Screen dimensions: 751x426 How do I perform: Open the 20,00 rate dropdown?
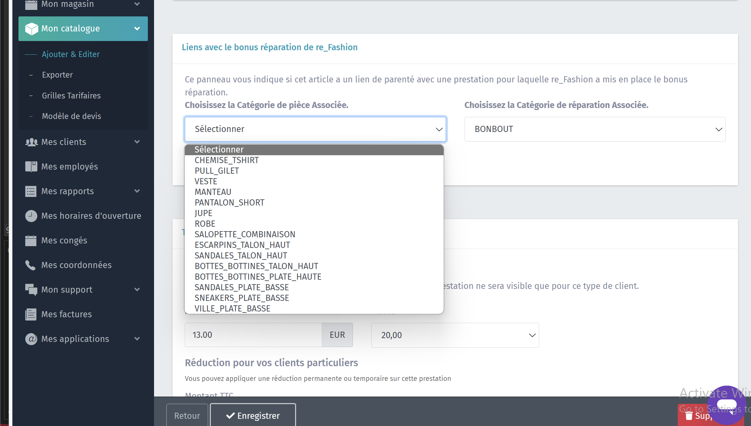pos(455,335)
